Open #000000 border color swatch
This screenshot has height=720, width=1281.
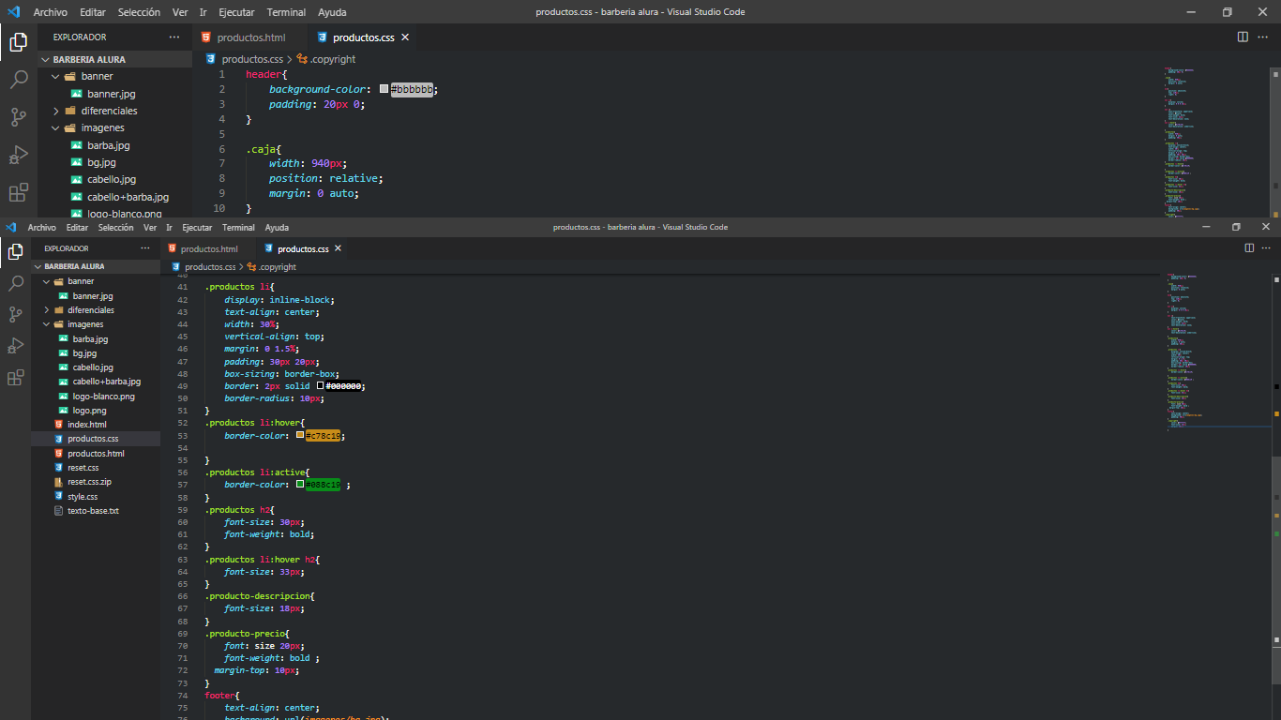[321, 386]
